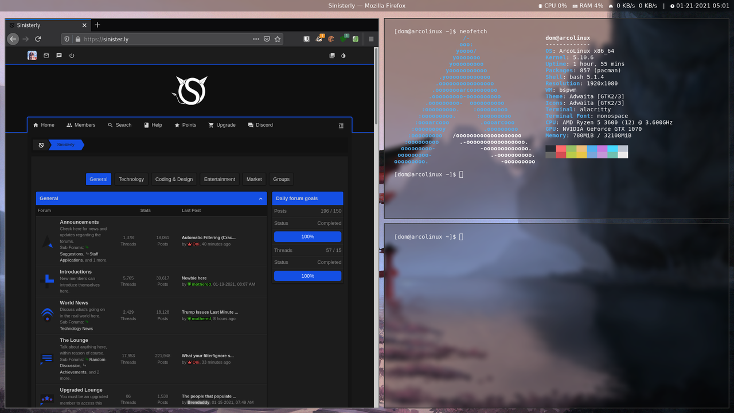Switch to the Market category tab
The height and width of the screenshot is (413, 734).
coord(254,179)
